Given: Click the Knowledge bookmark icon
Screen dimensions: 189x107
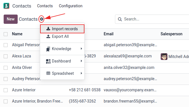Looking at the screenshot, I should (x=48, y=49).
